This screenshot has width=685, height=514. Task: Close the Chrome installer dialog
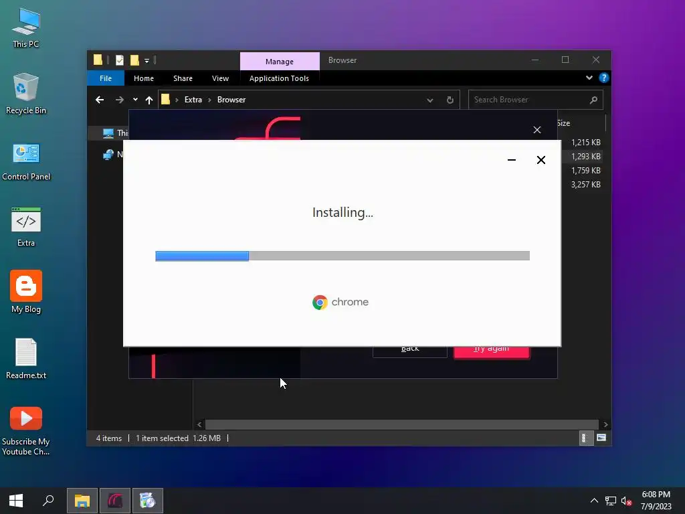click(541, 160)
